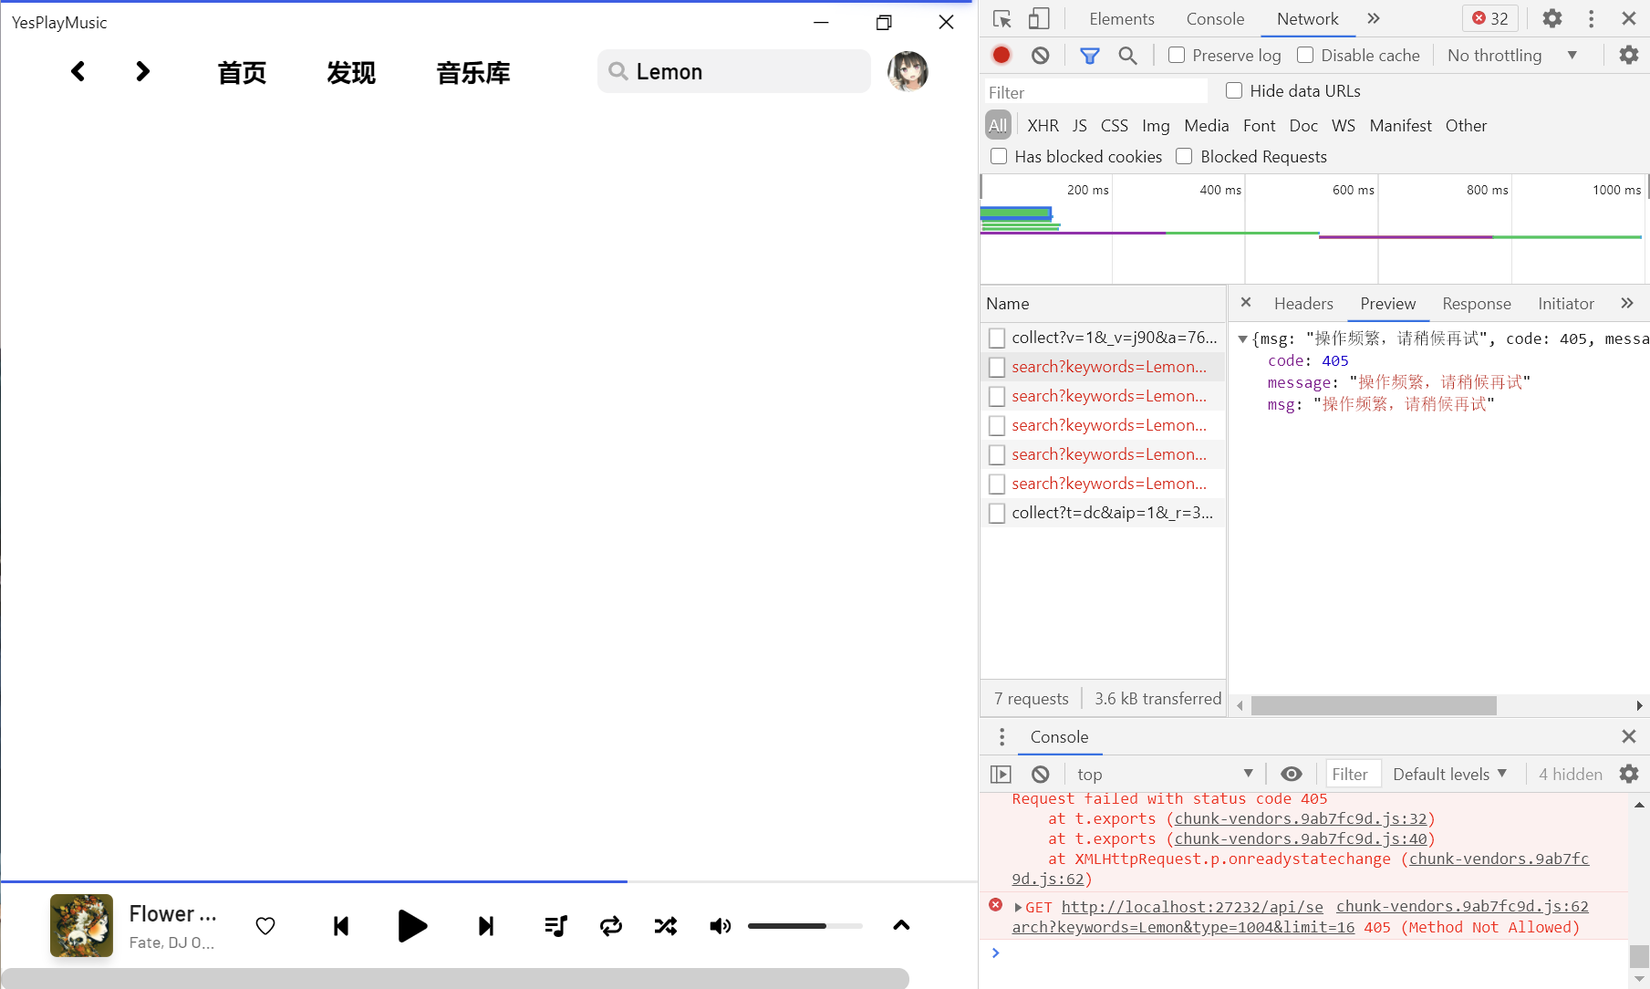Expand the player with the up chevron

[901, 925]
